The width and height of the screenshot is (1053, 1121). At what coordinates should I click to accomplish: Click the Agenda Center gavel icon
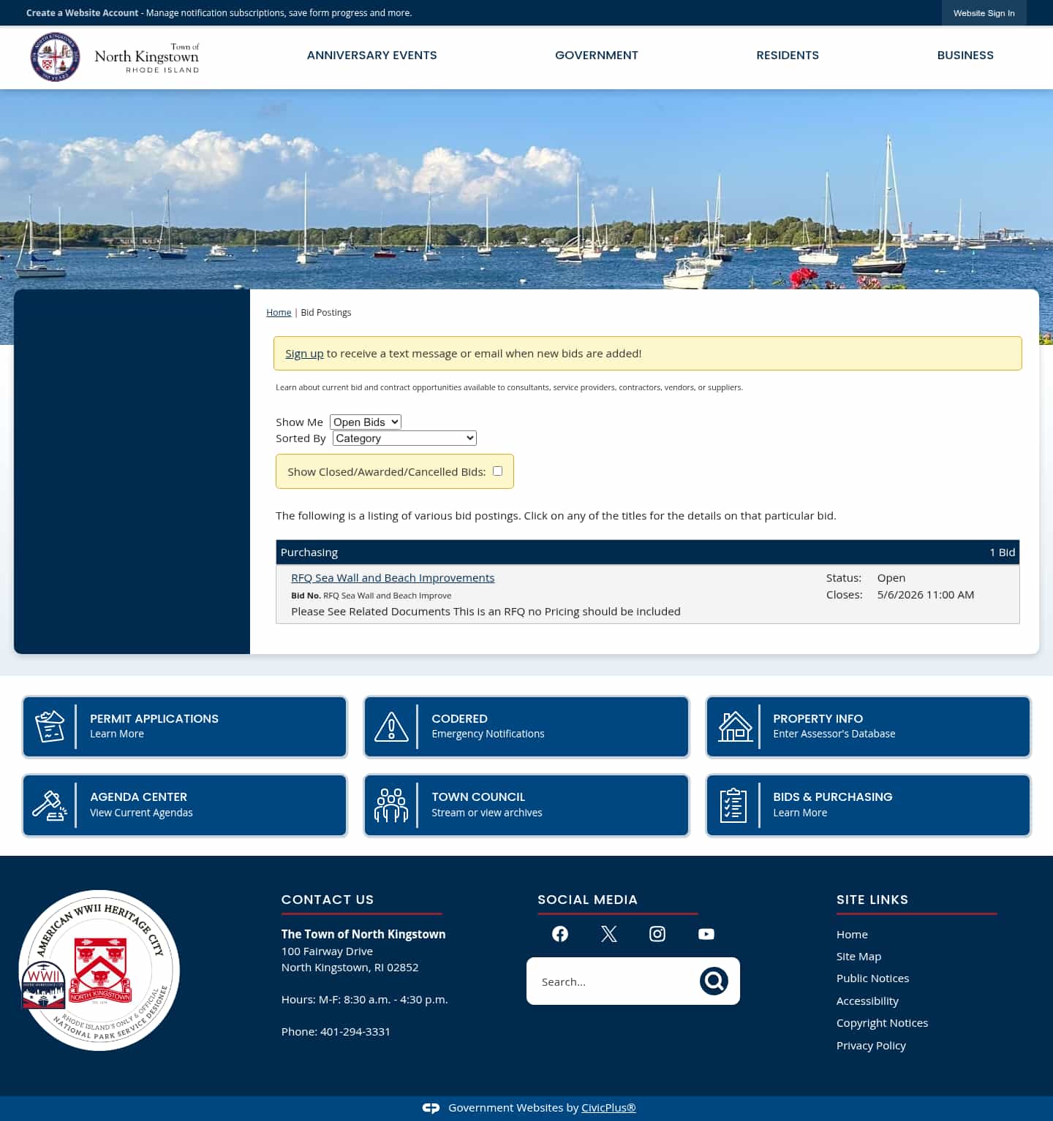pos(49,805)
